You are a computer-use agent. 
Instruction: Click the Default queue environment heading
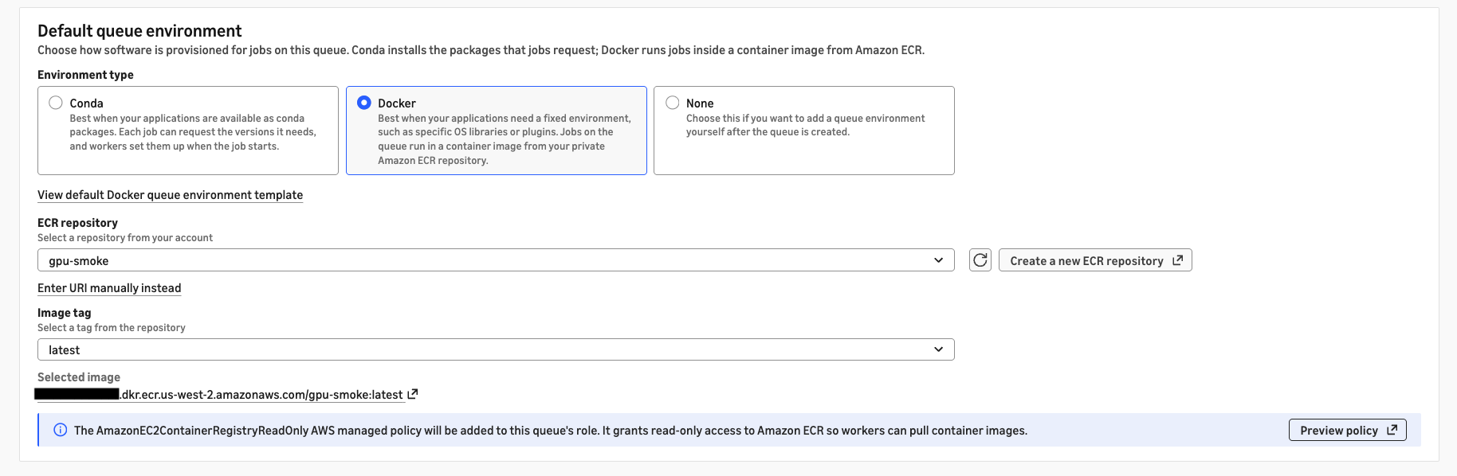coord(139,31)
